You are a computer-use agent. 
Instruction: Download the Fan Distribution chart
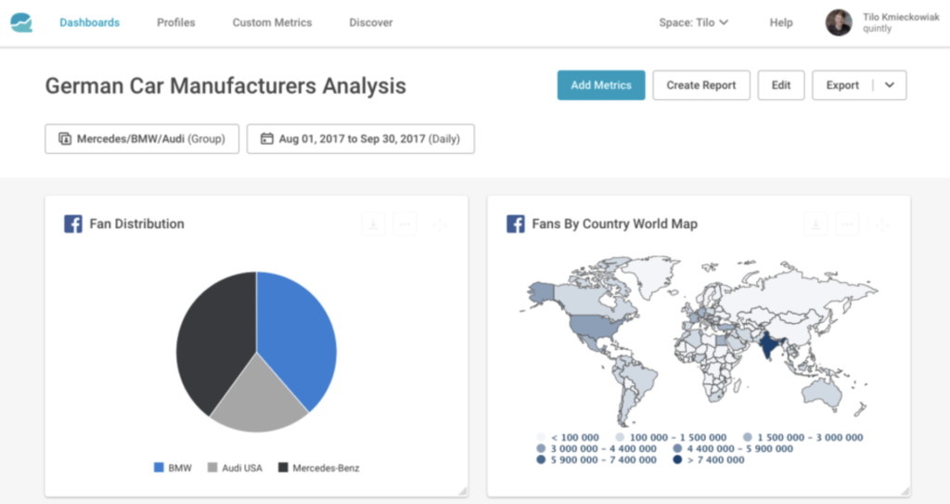point(373,225)
